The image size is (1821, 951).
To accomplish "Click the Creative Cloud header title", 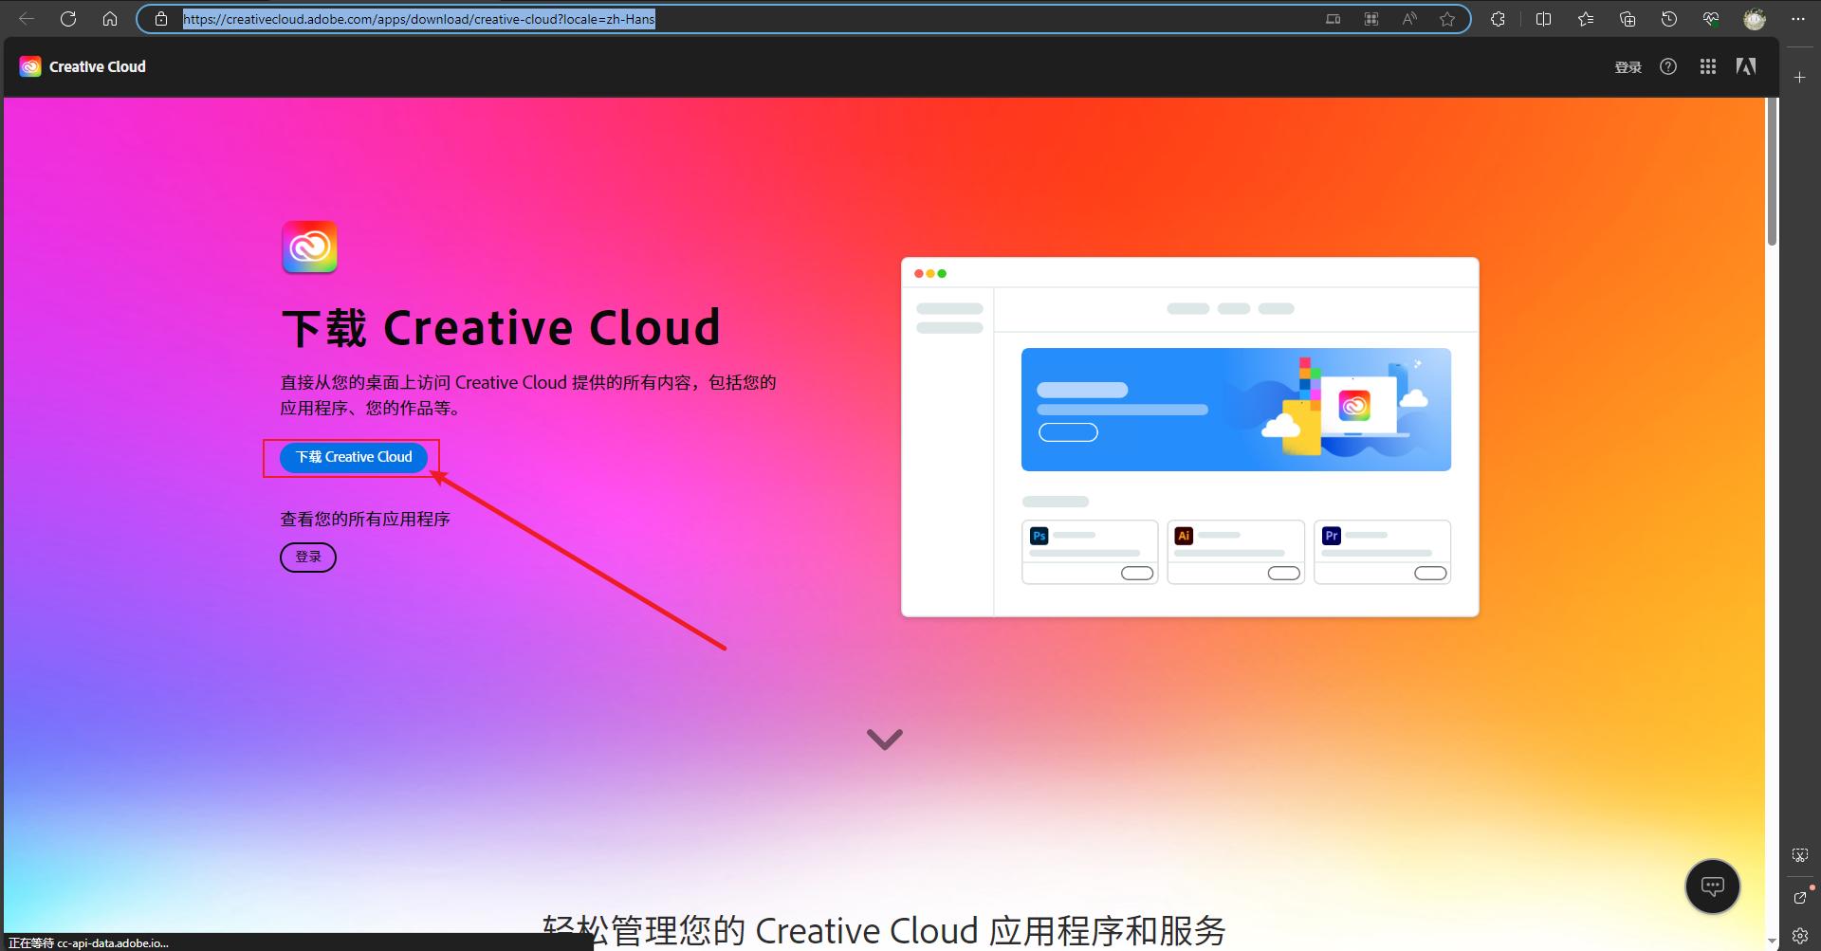I will click(x=98, y=66).
